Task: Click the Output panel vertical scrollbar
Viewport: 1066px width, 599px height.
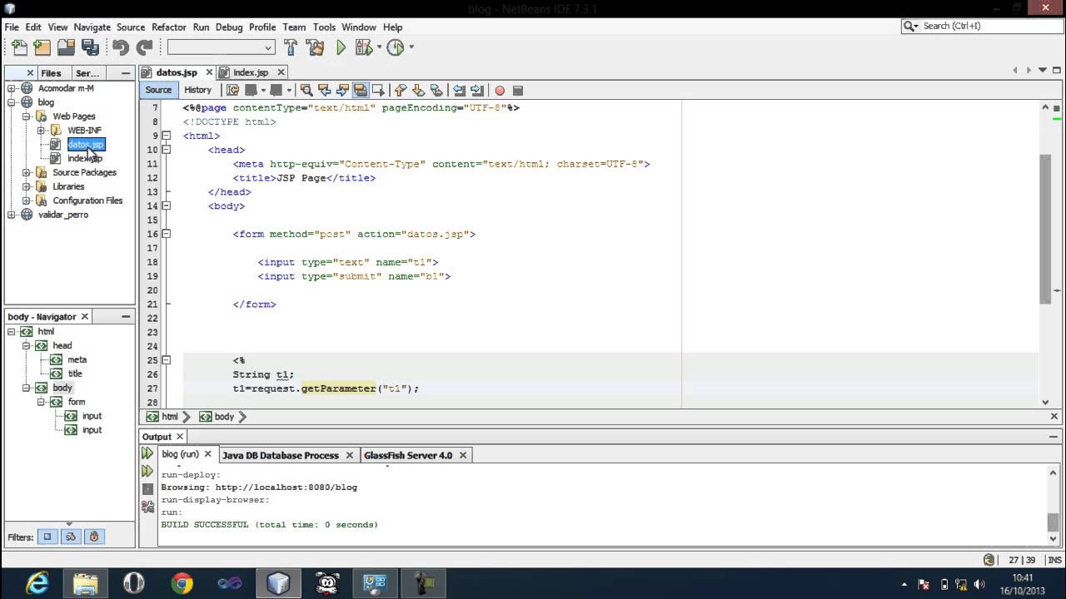Action: [1053, 522]
